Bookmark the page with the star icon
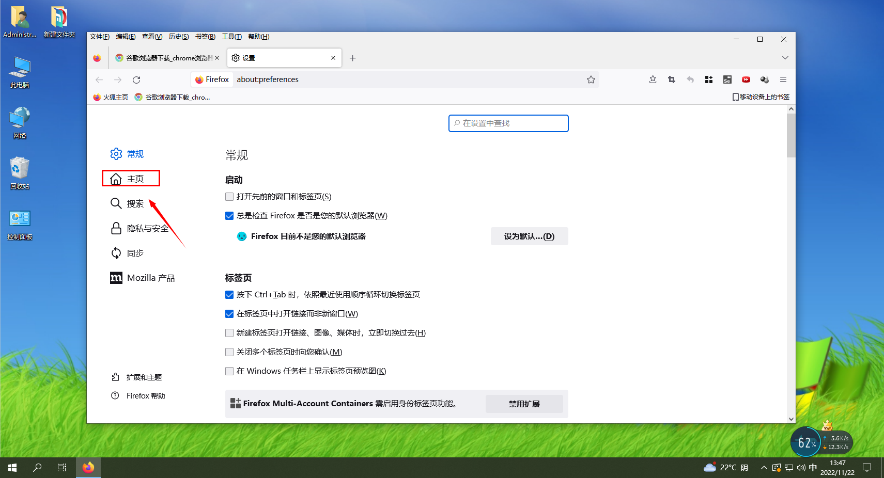The height and width of the screenshot is (478, 884). tap(591, 79)
